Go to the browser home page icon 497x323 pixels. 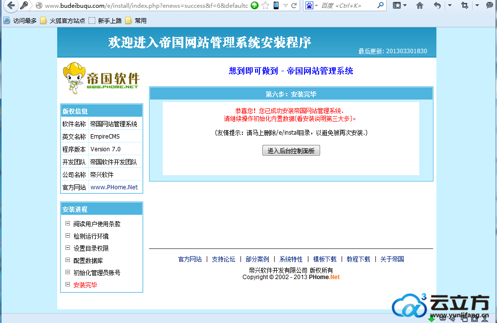(420, 5)
